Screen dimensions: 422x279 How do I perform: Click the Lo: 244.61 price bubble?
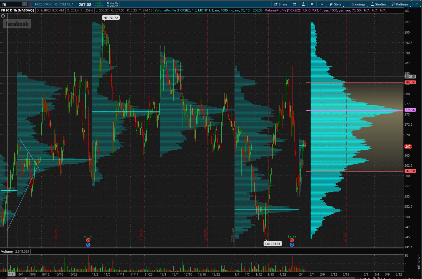tap(273, 244)
